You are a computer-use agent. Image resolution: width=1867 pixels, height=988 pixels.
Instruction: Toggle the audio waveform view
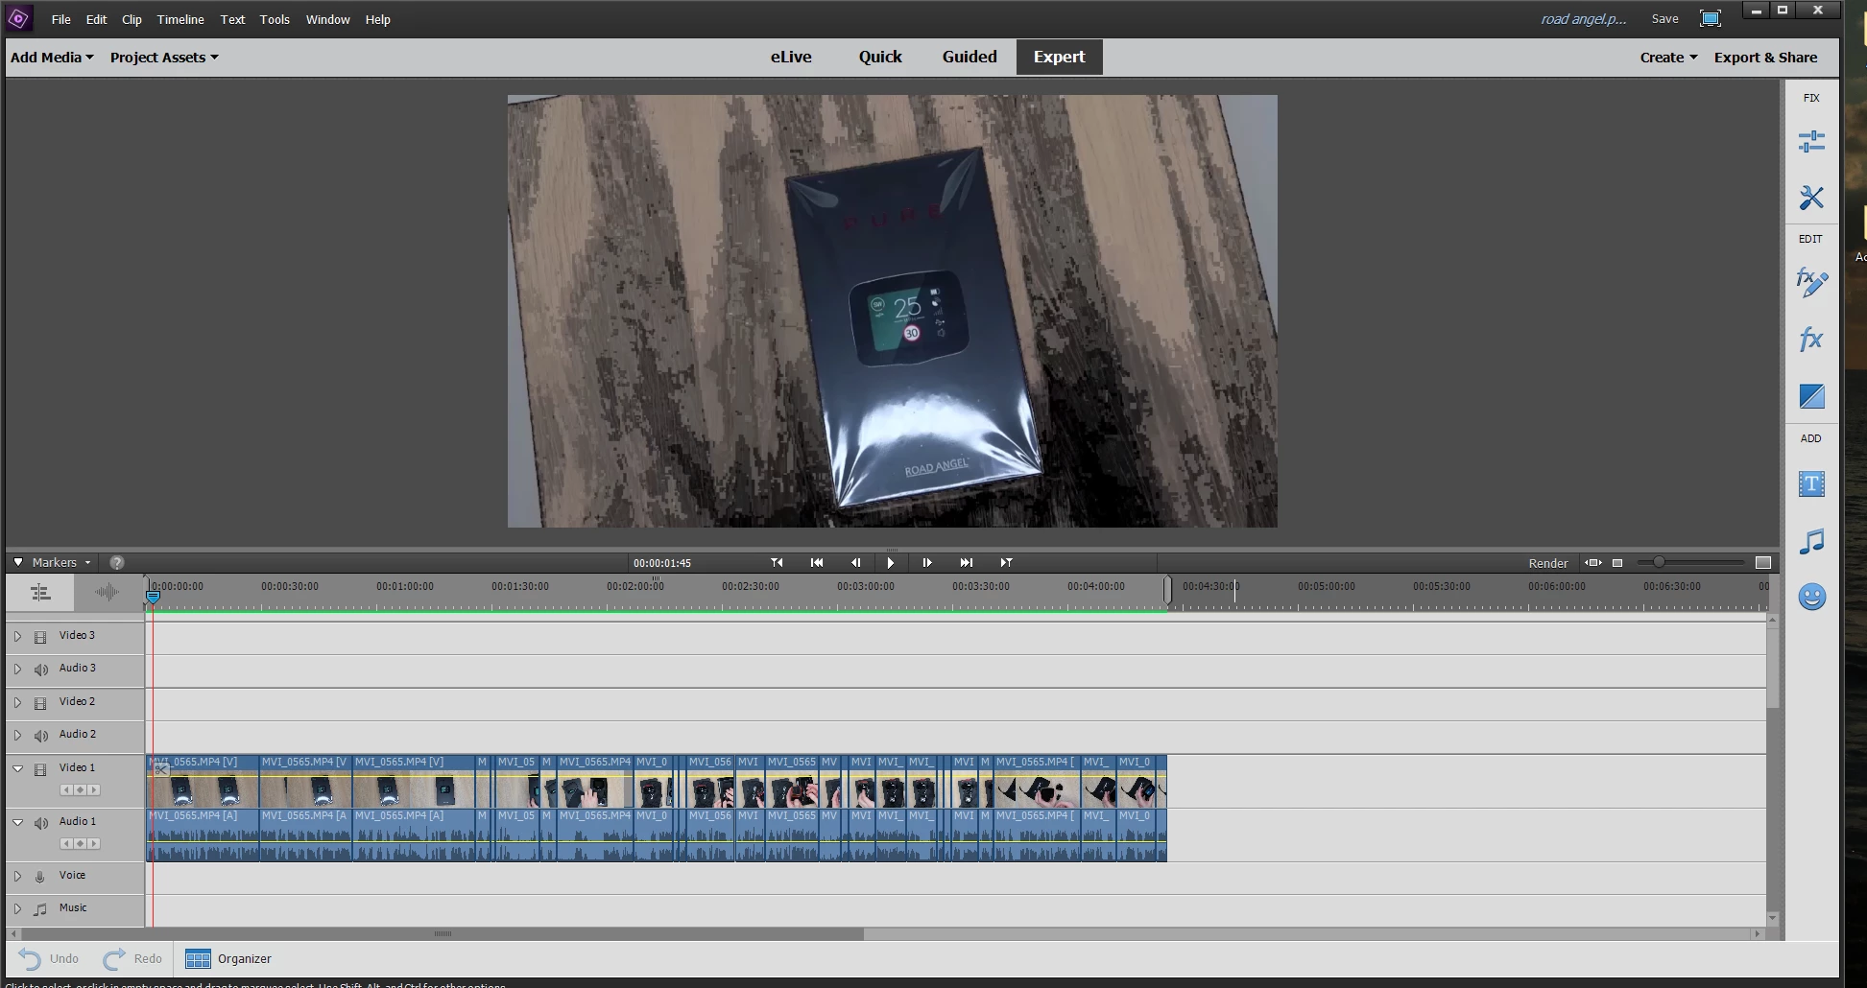tap(107, 593)
